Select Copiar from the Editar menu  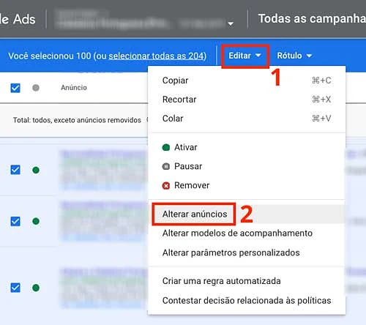pos(247,81)
